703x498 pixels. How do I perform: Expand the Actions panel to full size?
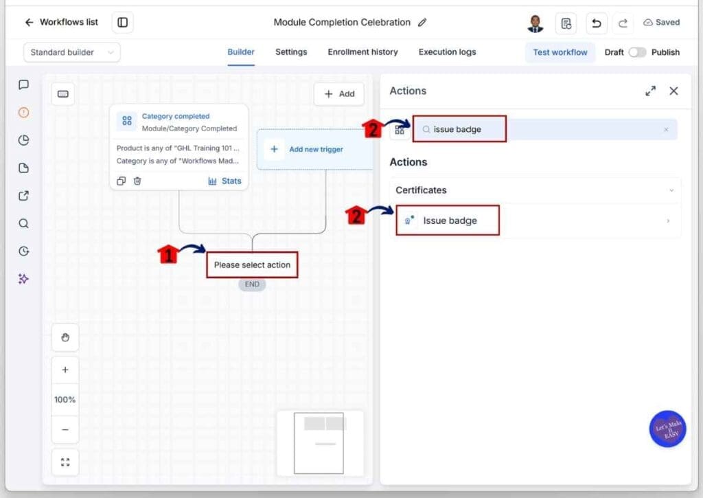pos(650,91)
